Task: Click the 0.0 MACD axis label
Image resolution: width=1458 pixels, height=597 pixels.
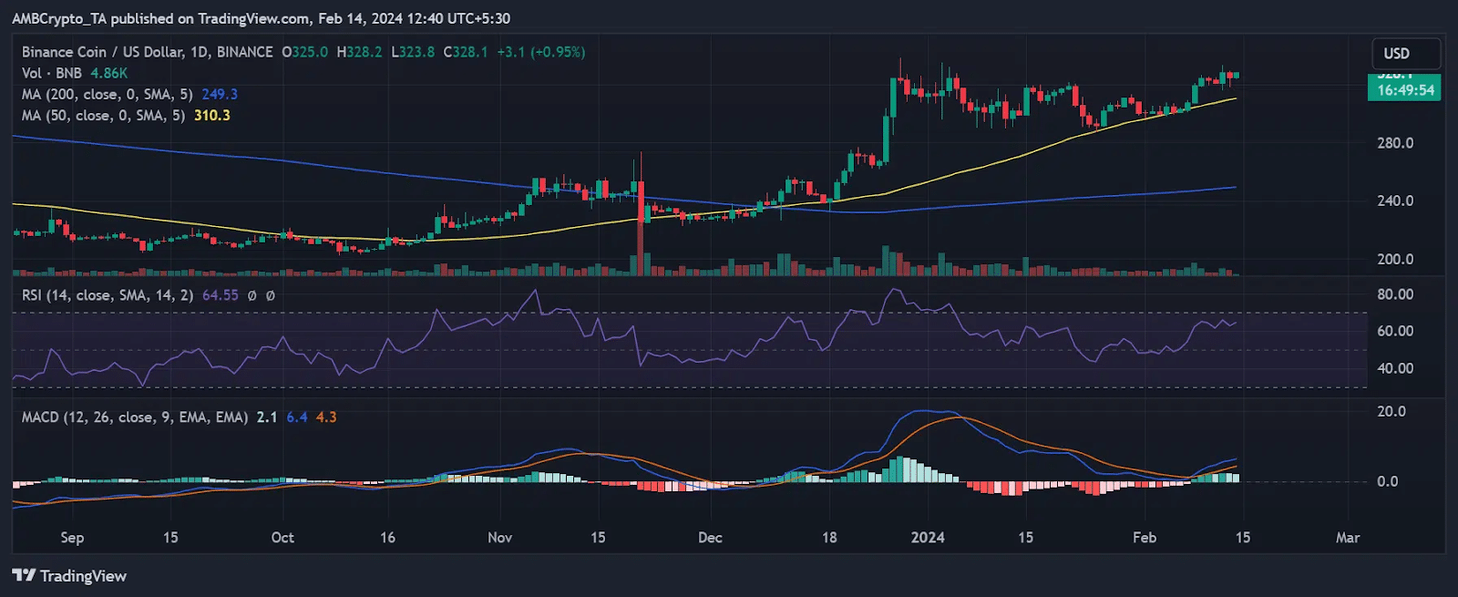Action: 1388,481
